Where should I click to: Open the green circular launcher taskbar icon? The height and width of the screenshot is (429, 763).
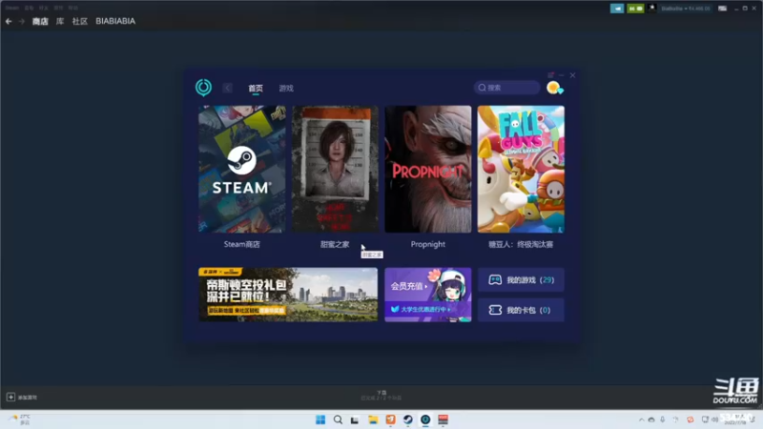(425, 419)
